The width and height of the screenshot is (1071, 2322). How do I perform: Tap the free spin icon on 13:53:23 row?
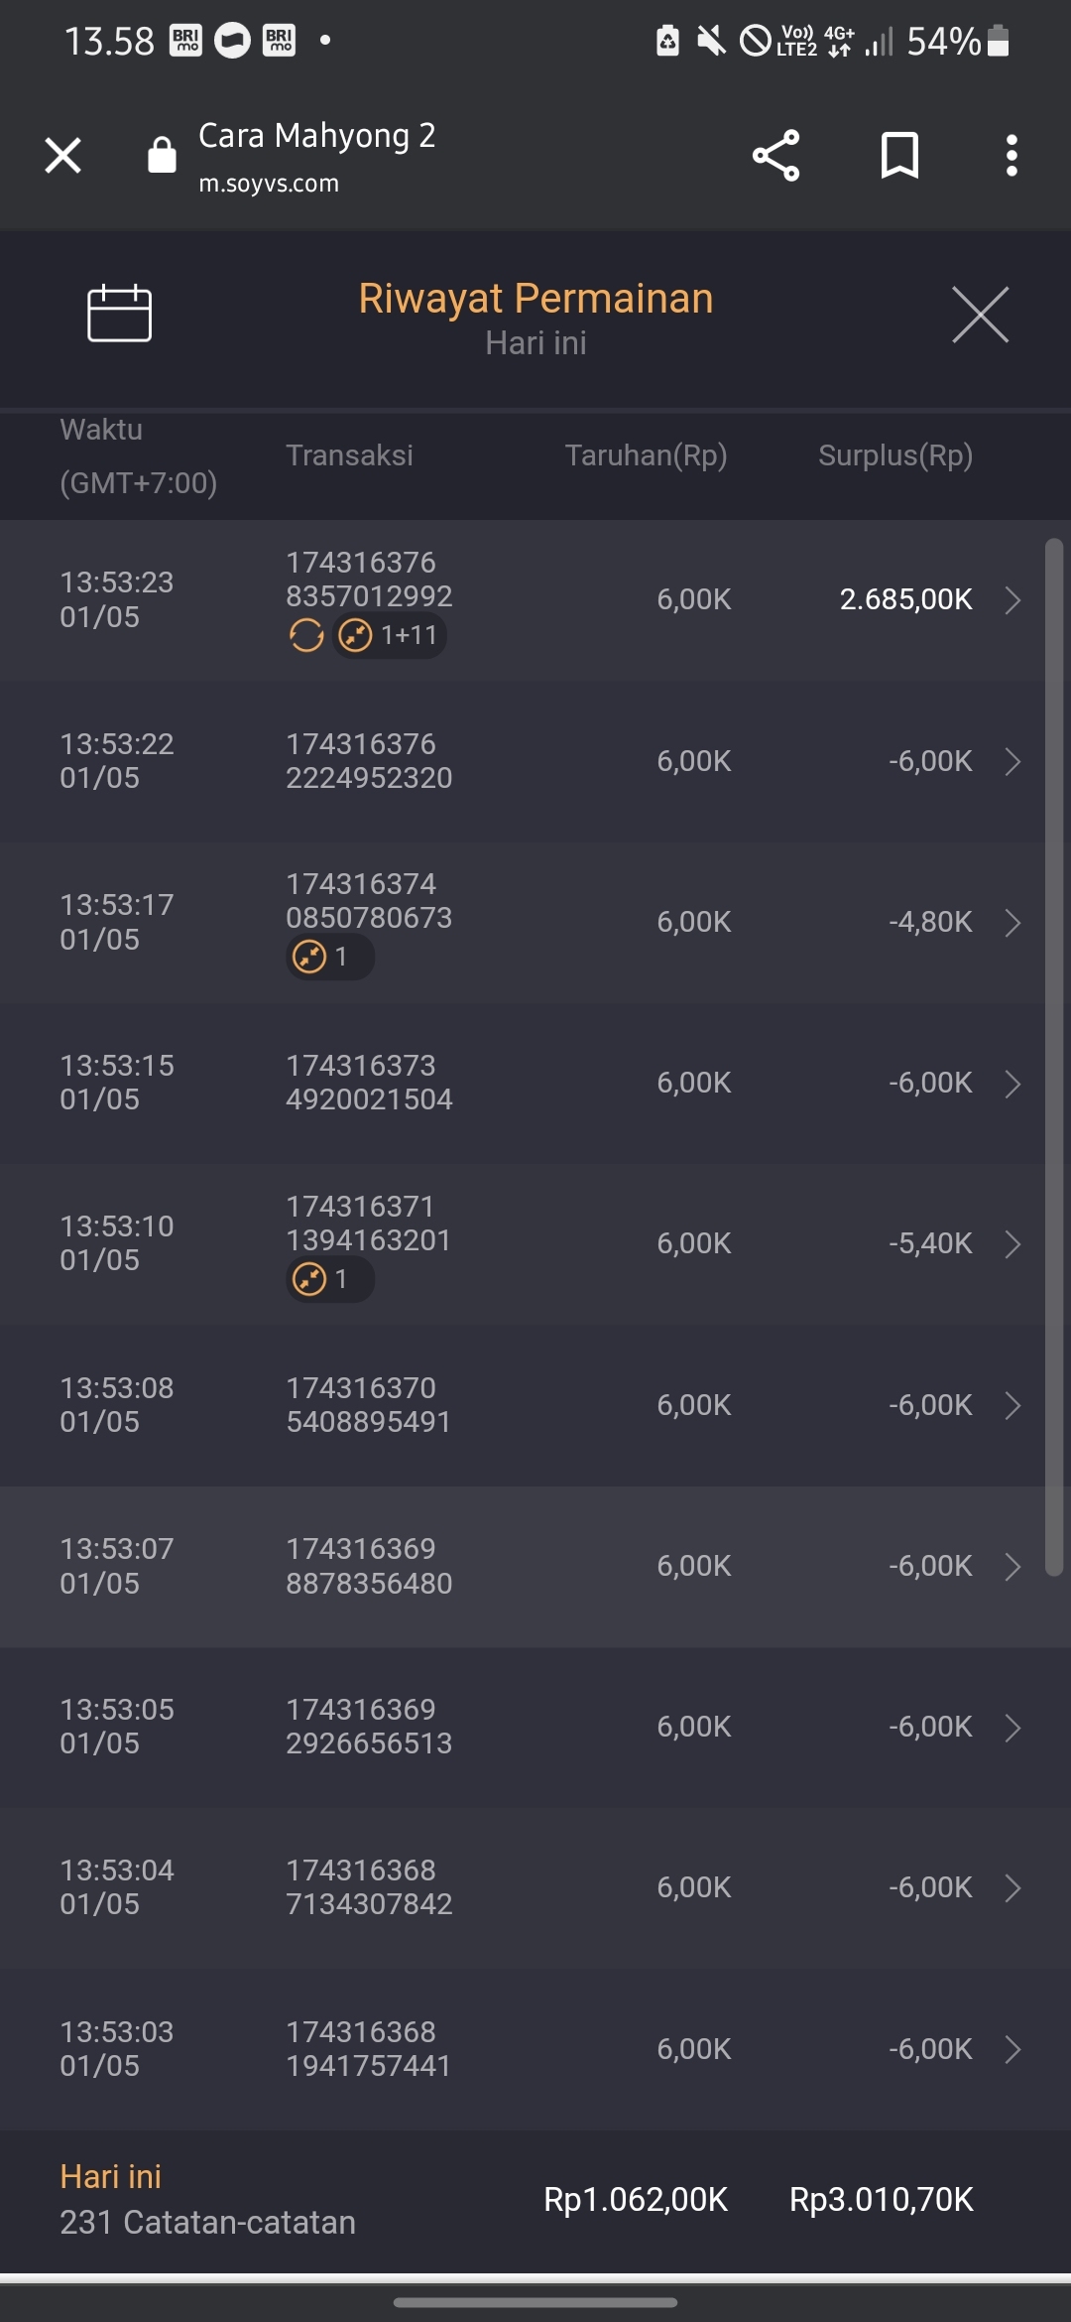306,635
